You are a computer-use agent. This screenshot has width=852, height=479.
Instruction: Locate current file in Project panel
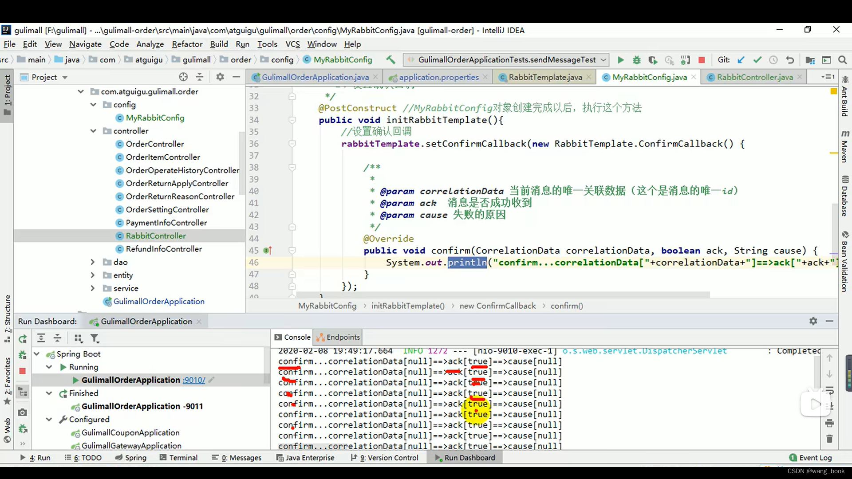(x=183, y=77)
